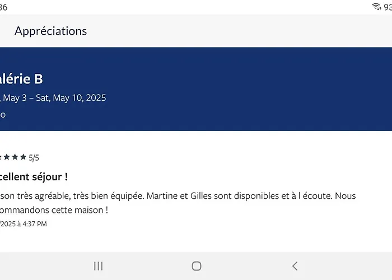Click the word 'Nous' in the review
Viewport: 392px width, 280px height.
pyautogui.click(x=343, y=196)
